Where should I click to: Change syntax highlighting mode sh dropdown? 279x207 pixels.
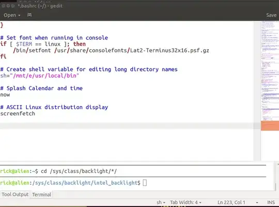[161, 202]
